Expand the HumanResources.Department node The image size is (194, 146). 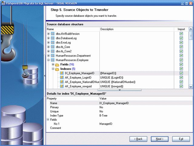pyautogui.click(x=48, y=55)
